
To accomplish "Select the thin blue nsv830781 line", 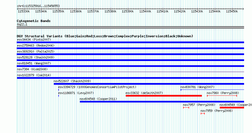I will coord(212,90).
